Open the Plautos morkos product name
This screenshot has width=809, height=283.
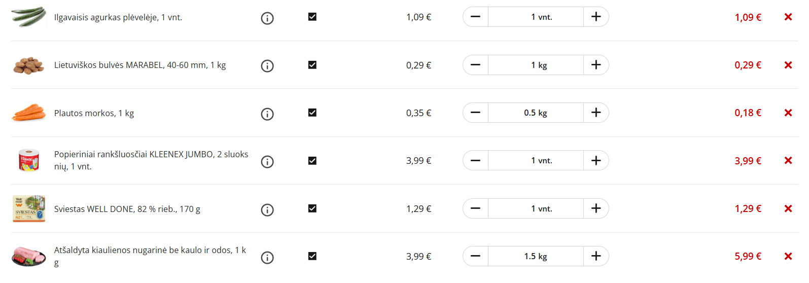[x=94, y=113]
